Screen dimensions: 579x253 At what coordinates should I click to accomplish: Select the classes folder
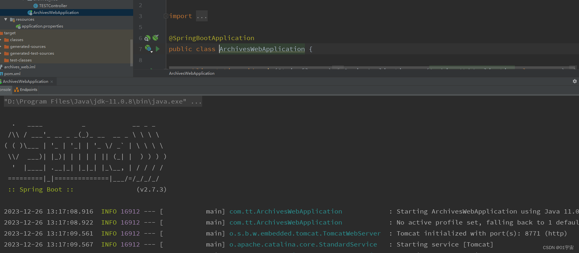(x=17, y=40)
